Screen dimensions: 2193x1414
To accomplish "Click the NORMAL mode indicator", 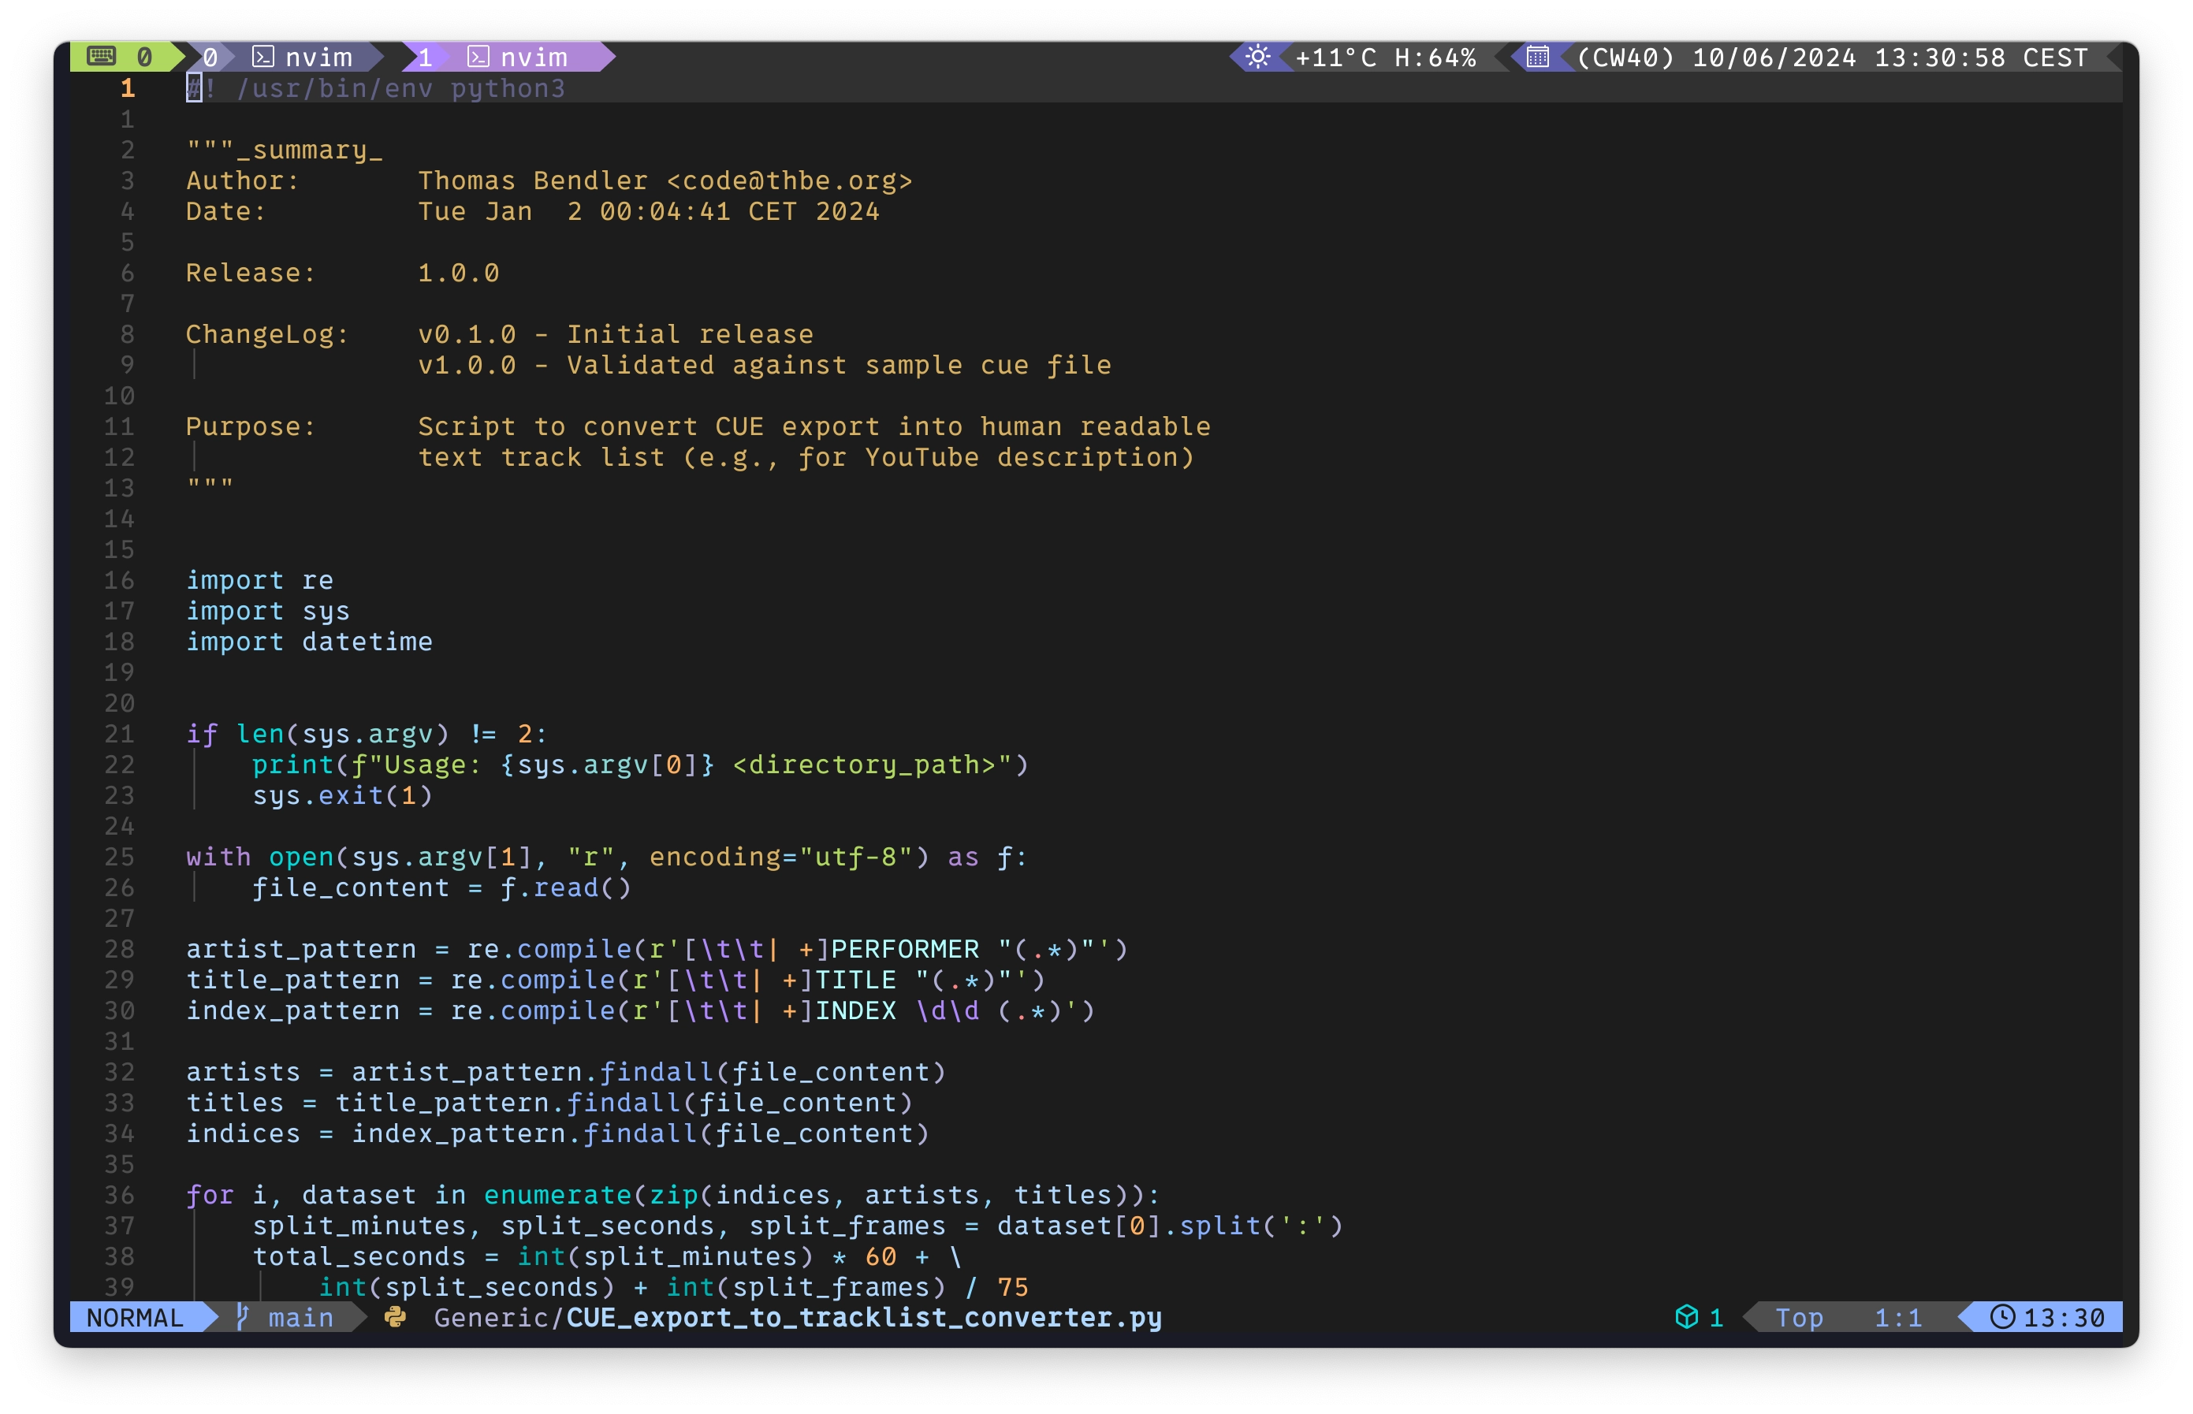I will pyautogui.click(x=136, y=1317).
